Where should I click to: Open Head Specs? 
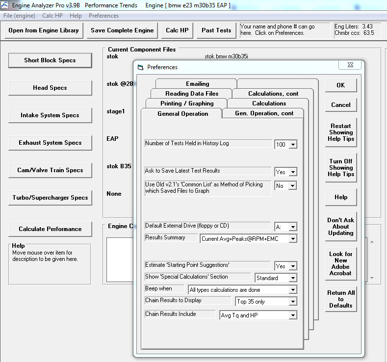pyautogui.click(x=50, y=88)
